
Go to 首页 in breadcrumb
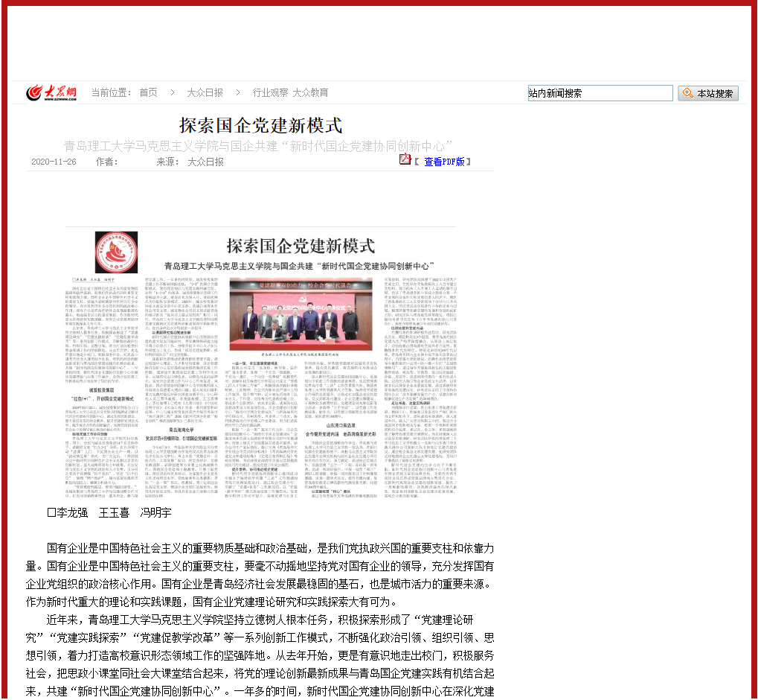[148, 92]
